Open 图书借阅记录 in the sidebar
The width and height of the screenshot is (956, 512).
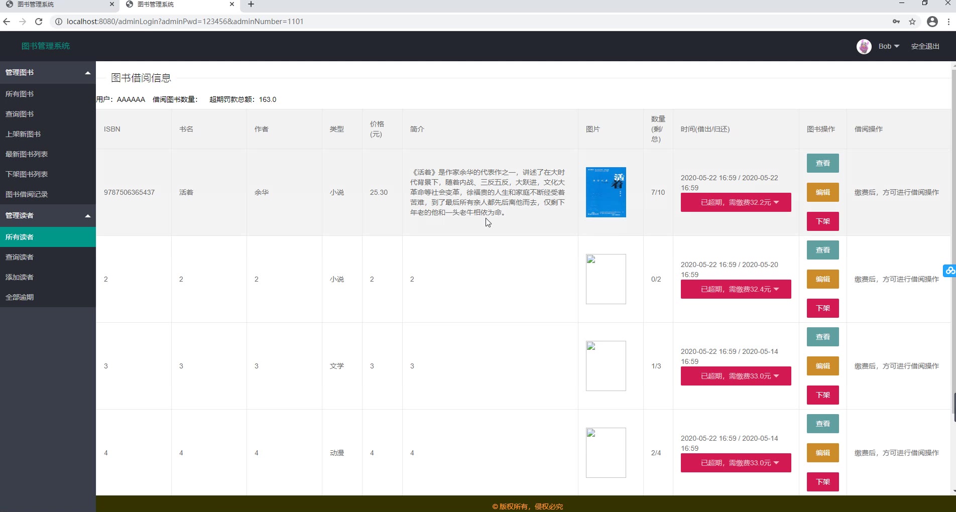[x=48, y=194]
